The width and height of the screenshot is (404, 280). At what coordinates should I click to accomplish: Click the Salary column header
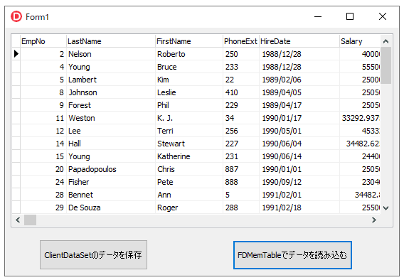360,41
